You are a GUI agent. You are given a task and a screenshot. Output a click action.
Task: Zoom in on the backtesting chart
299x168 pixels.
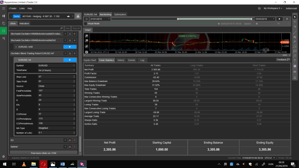(86, 36)
